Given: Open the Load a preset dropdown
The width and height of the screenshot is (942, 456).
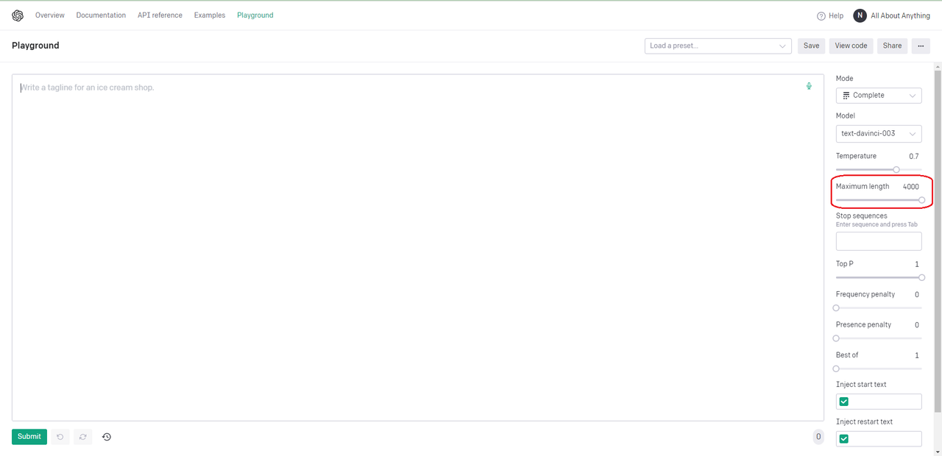Looking at the screenshot, I should (718, 46).
